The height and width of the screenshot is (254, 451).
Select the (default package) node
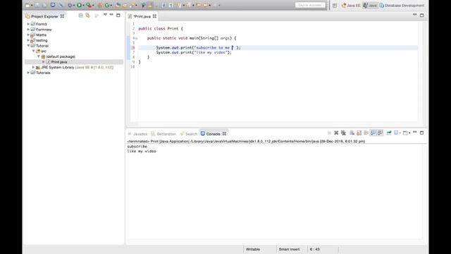[61, 56]
